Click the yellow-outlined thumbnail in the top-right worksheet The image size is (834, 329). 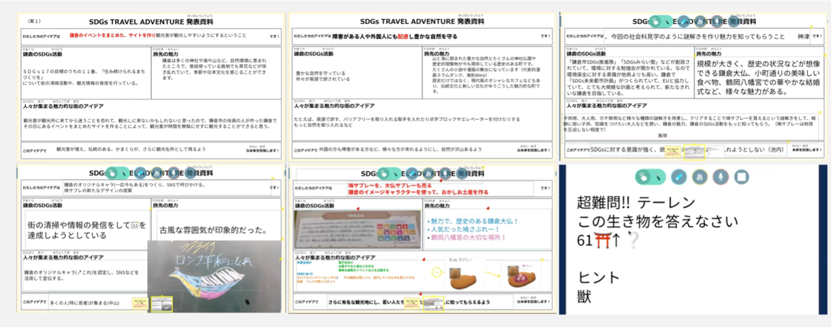tap(694, 152)
